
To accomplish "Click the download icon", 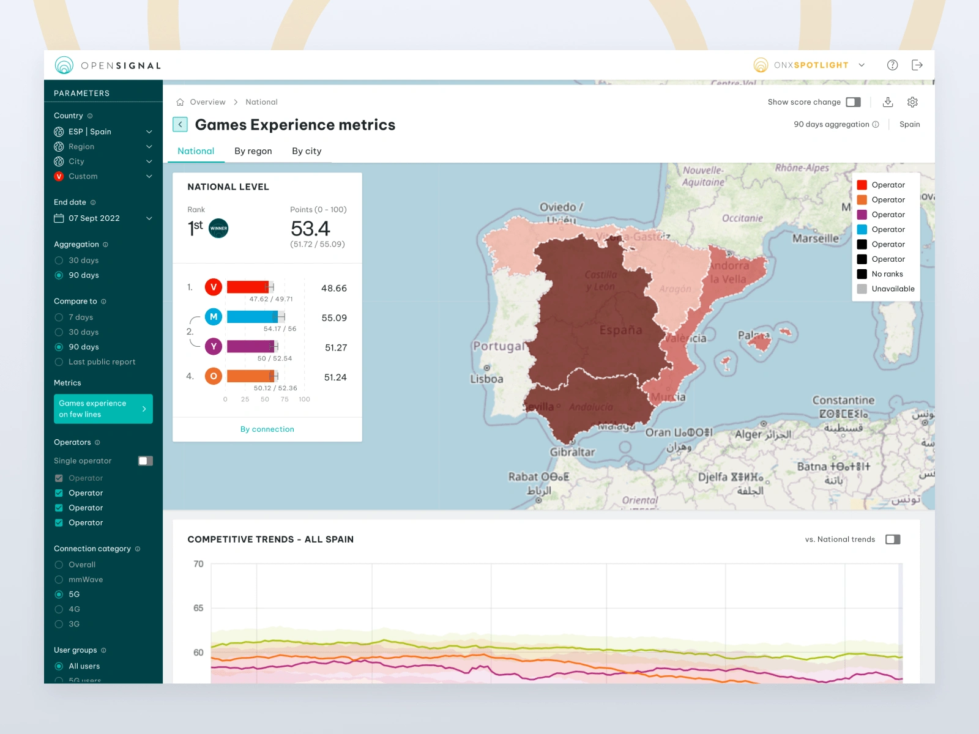I will click(888, 102).
